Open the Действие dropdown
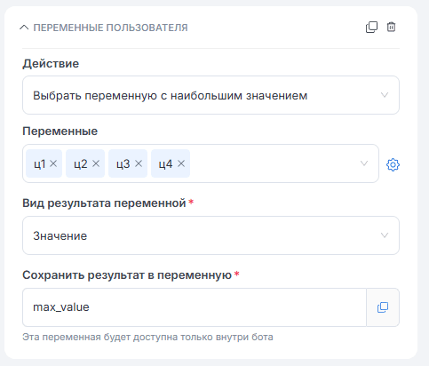 [211, 95]
